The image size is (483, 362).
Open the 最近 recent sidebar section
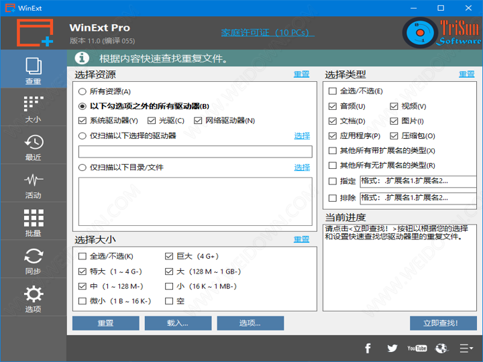click(x=34, y=145)
